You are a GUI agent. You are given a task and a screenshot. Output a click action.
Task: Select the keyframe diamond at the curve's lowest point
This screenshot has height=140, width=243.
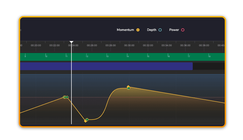[86, 120]
